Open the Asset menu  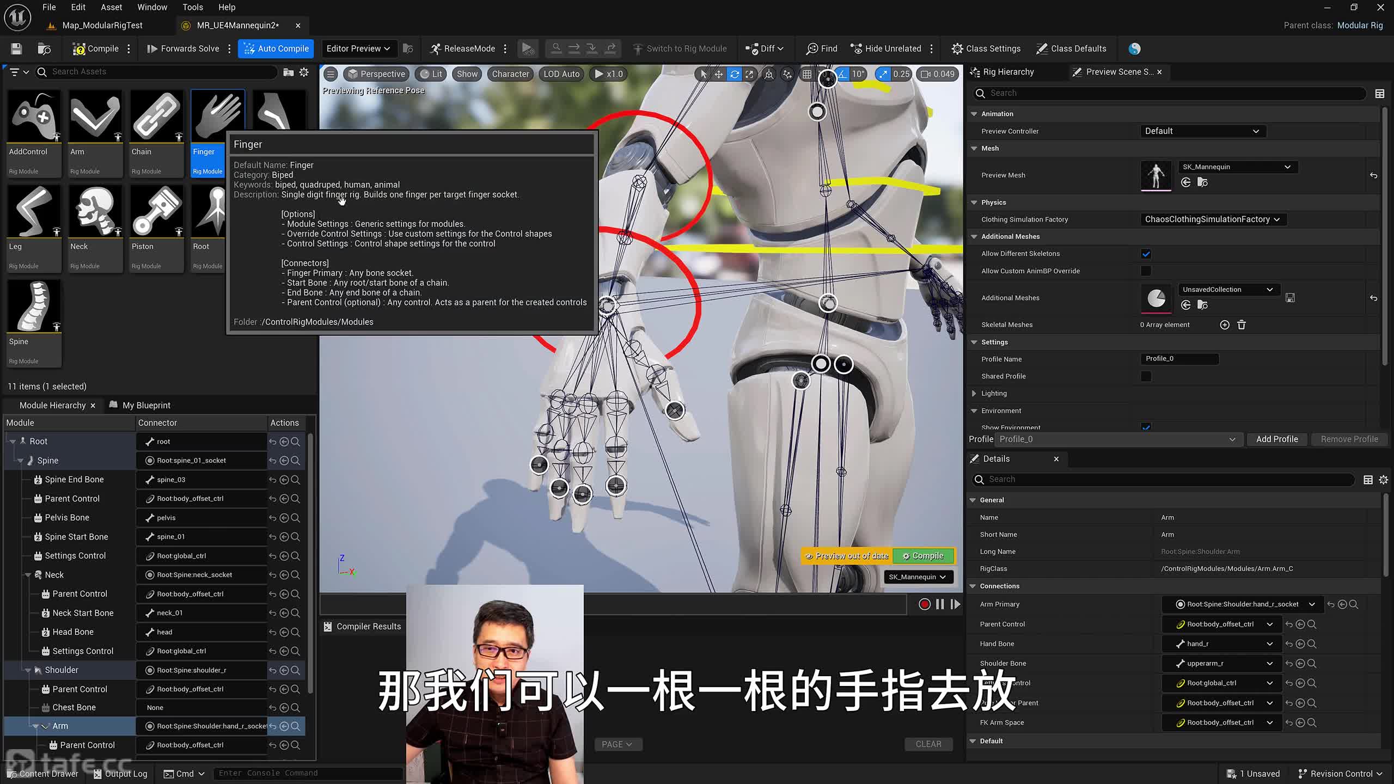[x=111, y=7]
